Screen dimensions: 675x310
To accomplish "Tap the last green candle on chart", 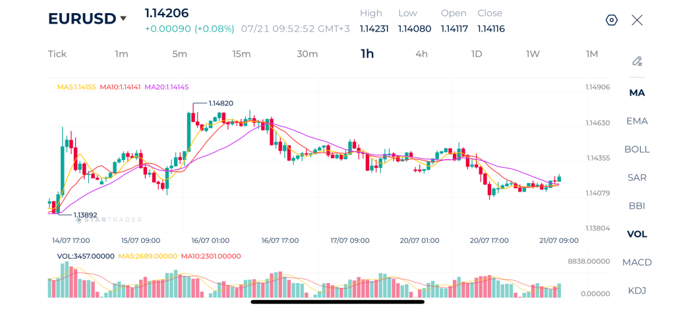I will click(559, 178).
